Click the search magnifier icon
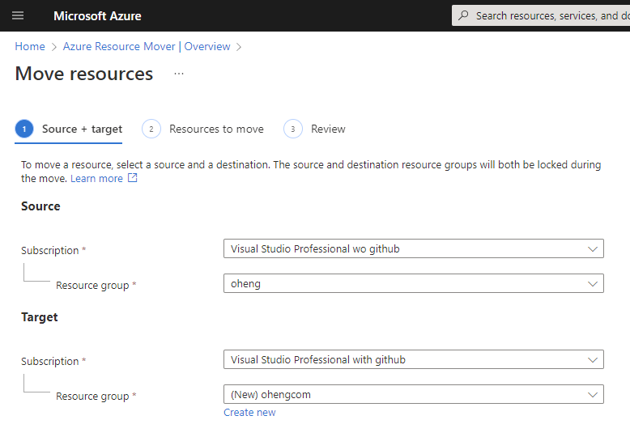Image resolution: width=630 pixels, height=437 pixels. (463, 15)
